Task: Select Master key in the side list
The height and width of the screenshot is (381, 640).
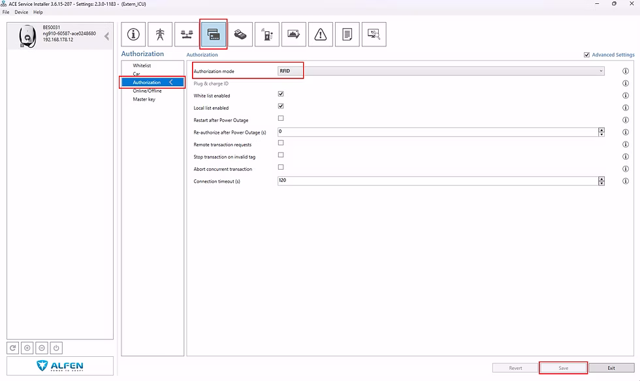Action: [x=144, y=99]
